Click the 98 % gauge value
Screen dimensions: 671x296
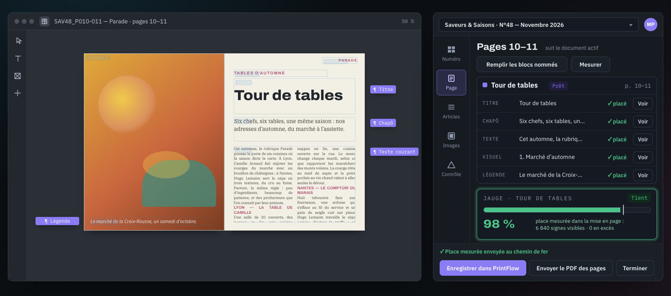pyautogui.click(x=499, y=224)
